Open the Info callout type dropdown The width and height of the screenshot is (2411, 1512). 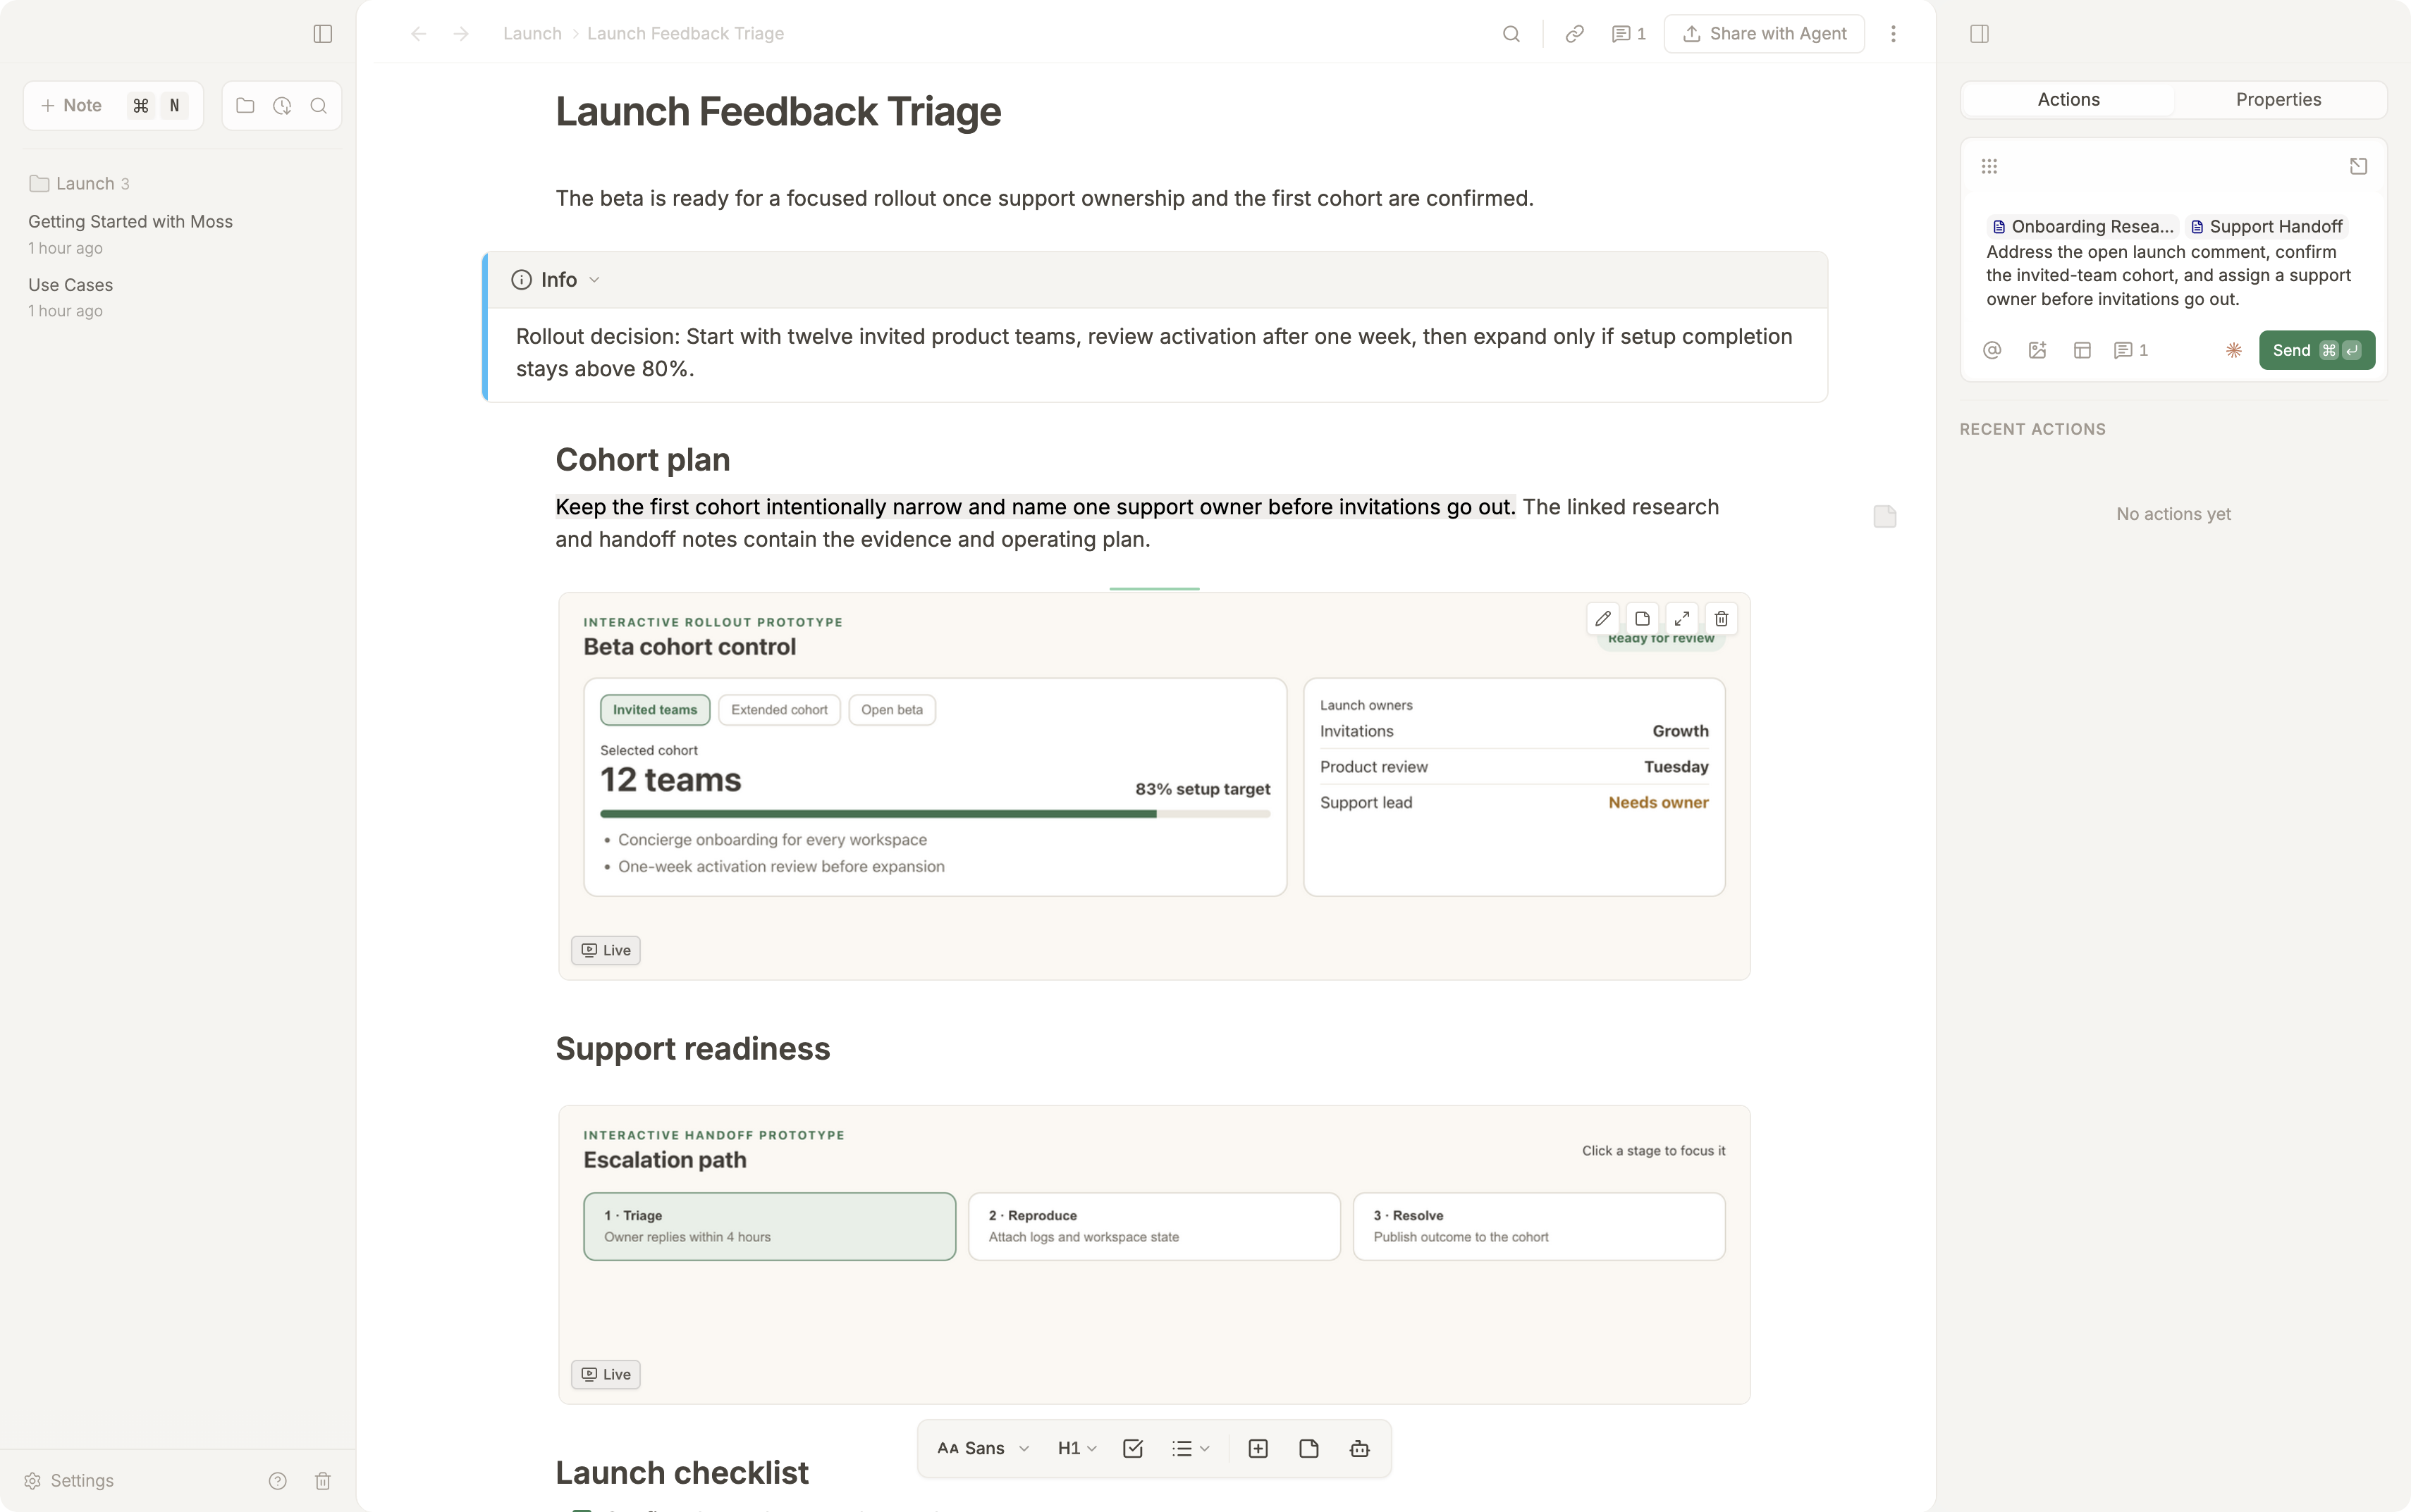click(x=556, y=280)
